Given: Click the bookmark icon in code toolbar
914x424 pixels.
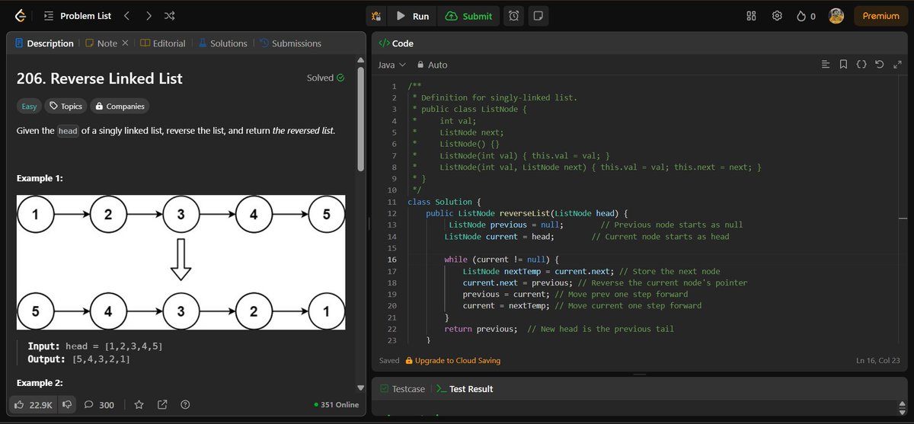Looking at the screenshot, I should tap(843, 65).
